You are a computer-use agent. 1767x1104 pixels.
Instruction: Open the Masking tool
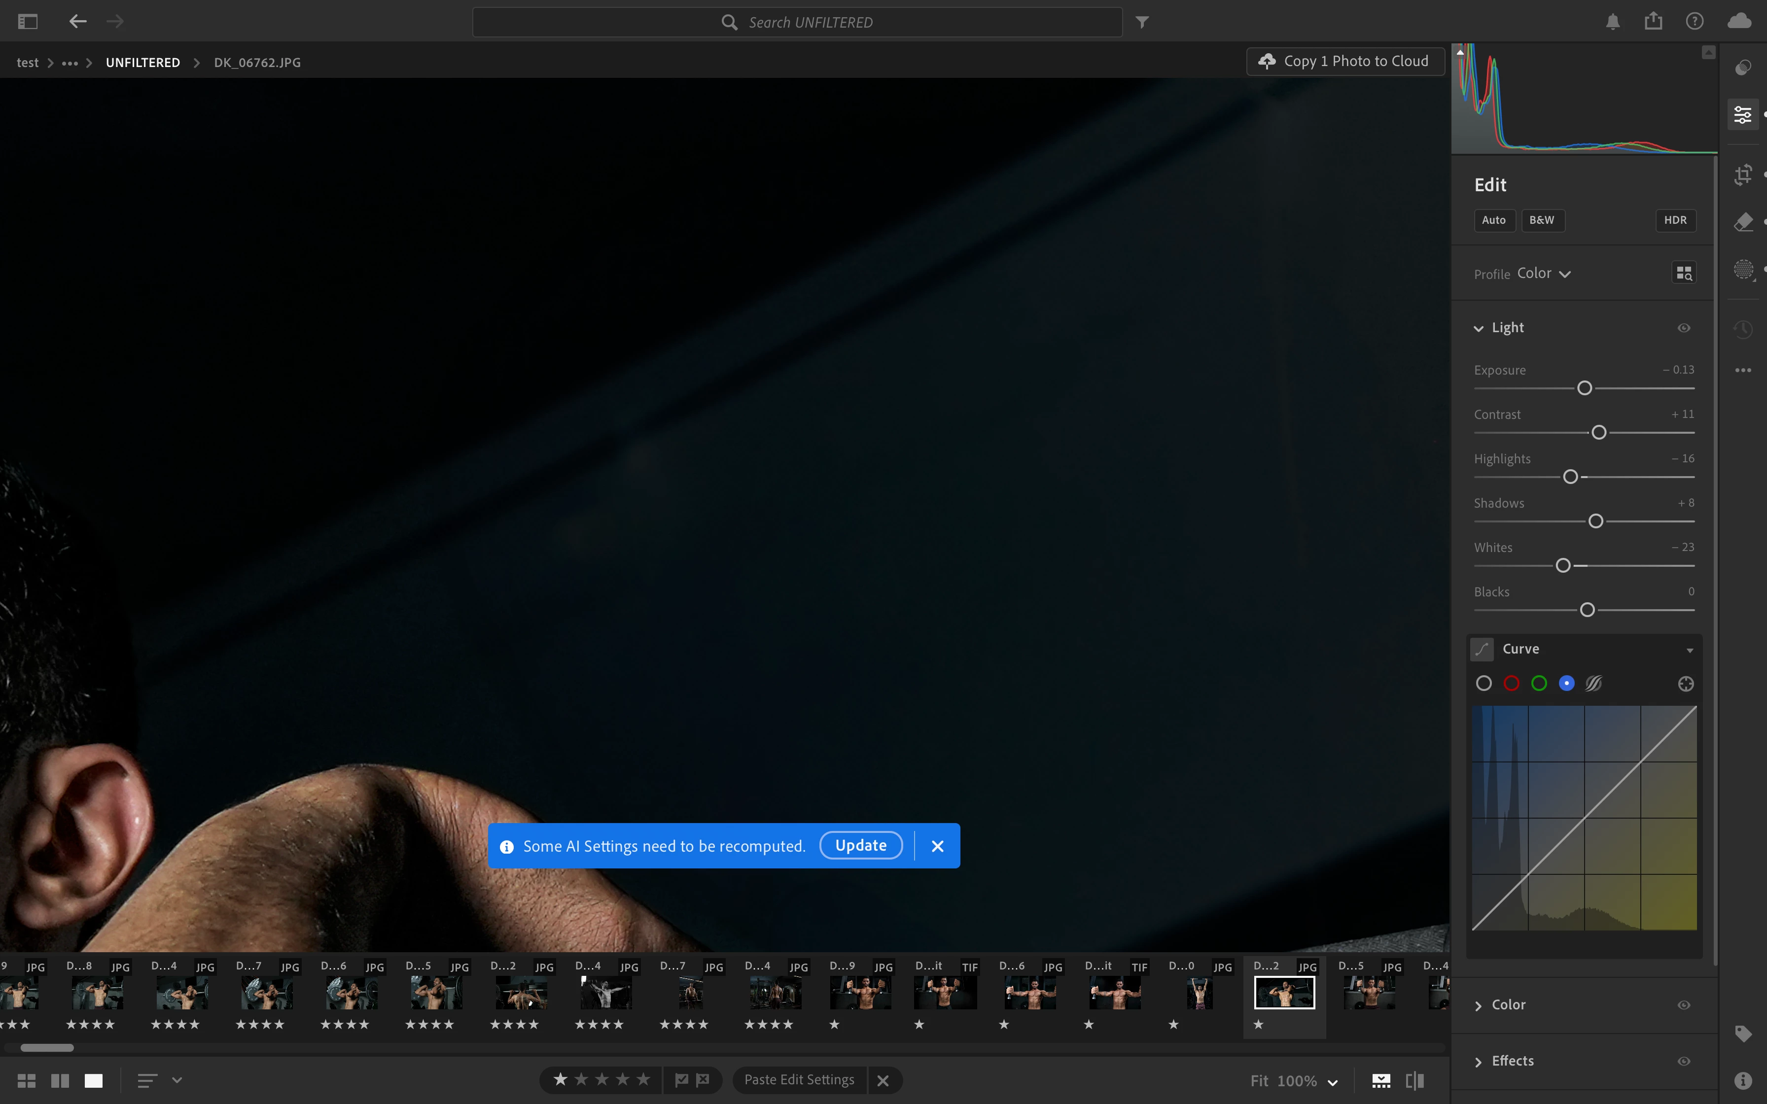(1743, 270)
